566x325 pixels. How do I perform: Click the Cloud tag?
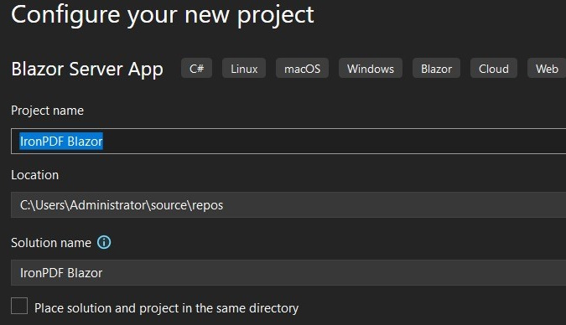494,68
